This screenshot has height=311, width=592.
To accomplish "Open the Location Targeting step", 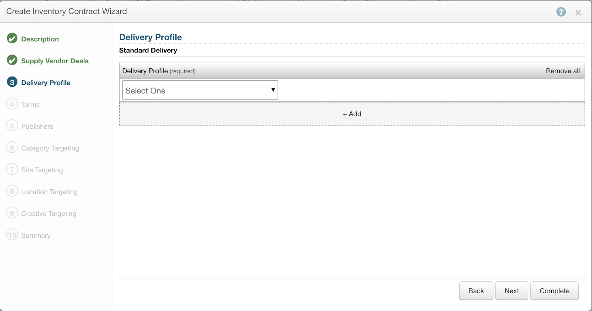I will point(49,192).
